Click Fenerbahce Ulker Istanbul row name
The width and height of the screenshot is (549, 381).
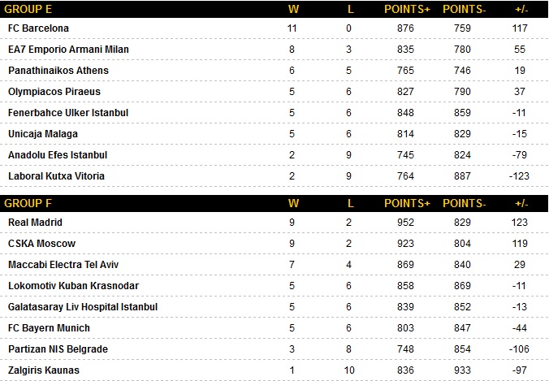[x=68, y=113]
